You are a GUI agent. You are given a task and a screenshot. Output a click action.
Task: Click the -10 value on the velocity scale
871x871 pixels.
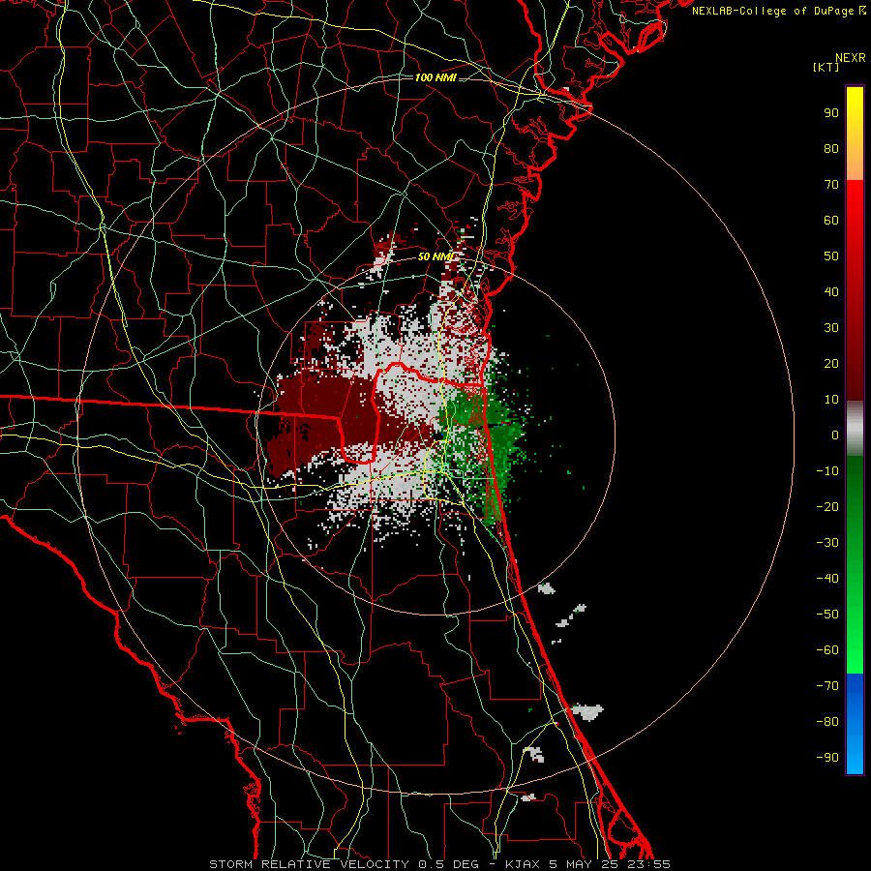(x=827, y=471)
